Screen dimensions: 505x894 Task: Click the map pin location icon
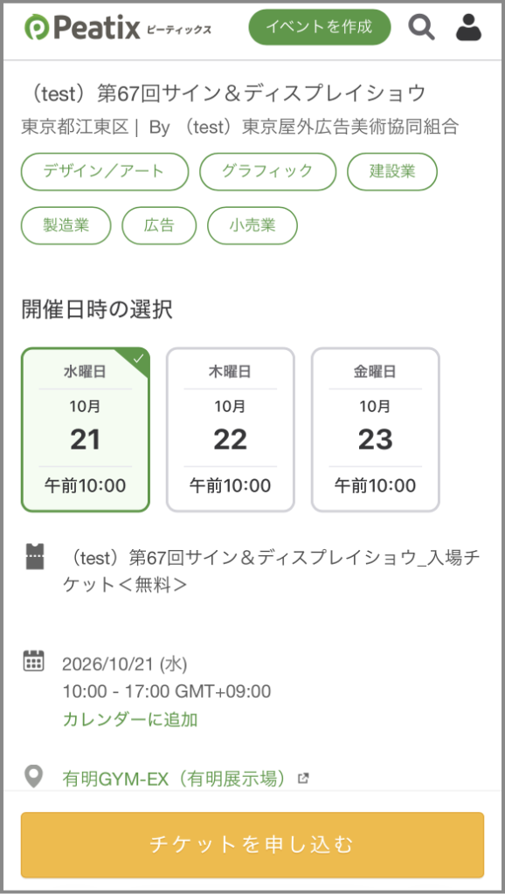click(x=34, y=776)
